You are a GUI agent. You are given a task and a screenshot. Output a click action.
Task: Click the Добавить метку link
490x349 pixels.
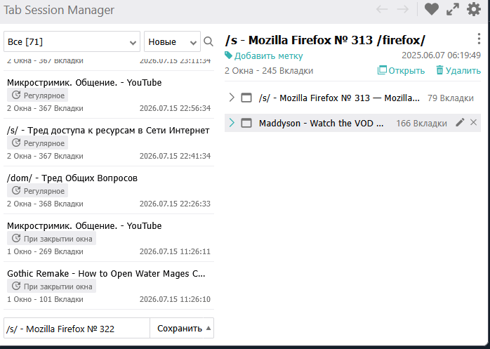point(268,55)
